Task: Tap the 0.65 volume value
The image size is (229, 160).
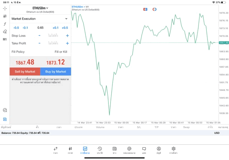Action: point(40,28)
